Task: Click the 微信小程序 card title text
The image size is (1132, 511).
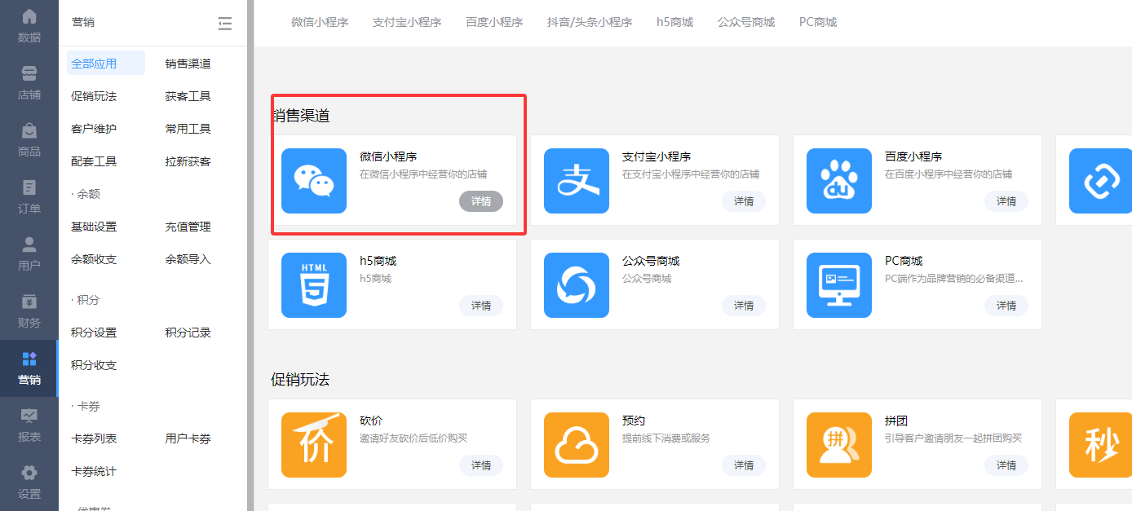Action: tap(388, 156)
